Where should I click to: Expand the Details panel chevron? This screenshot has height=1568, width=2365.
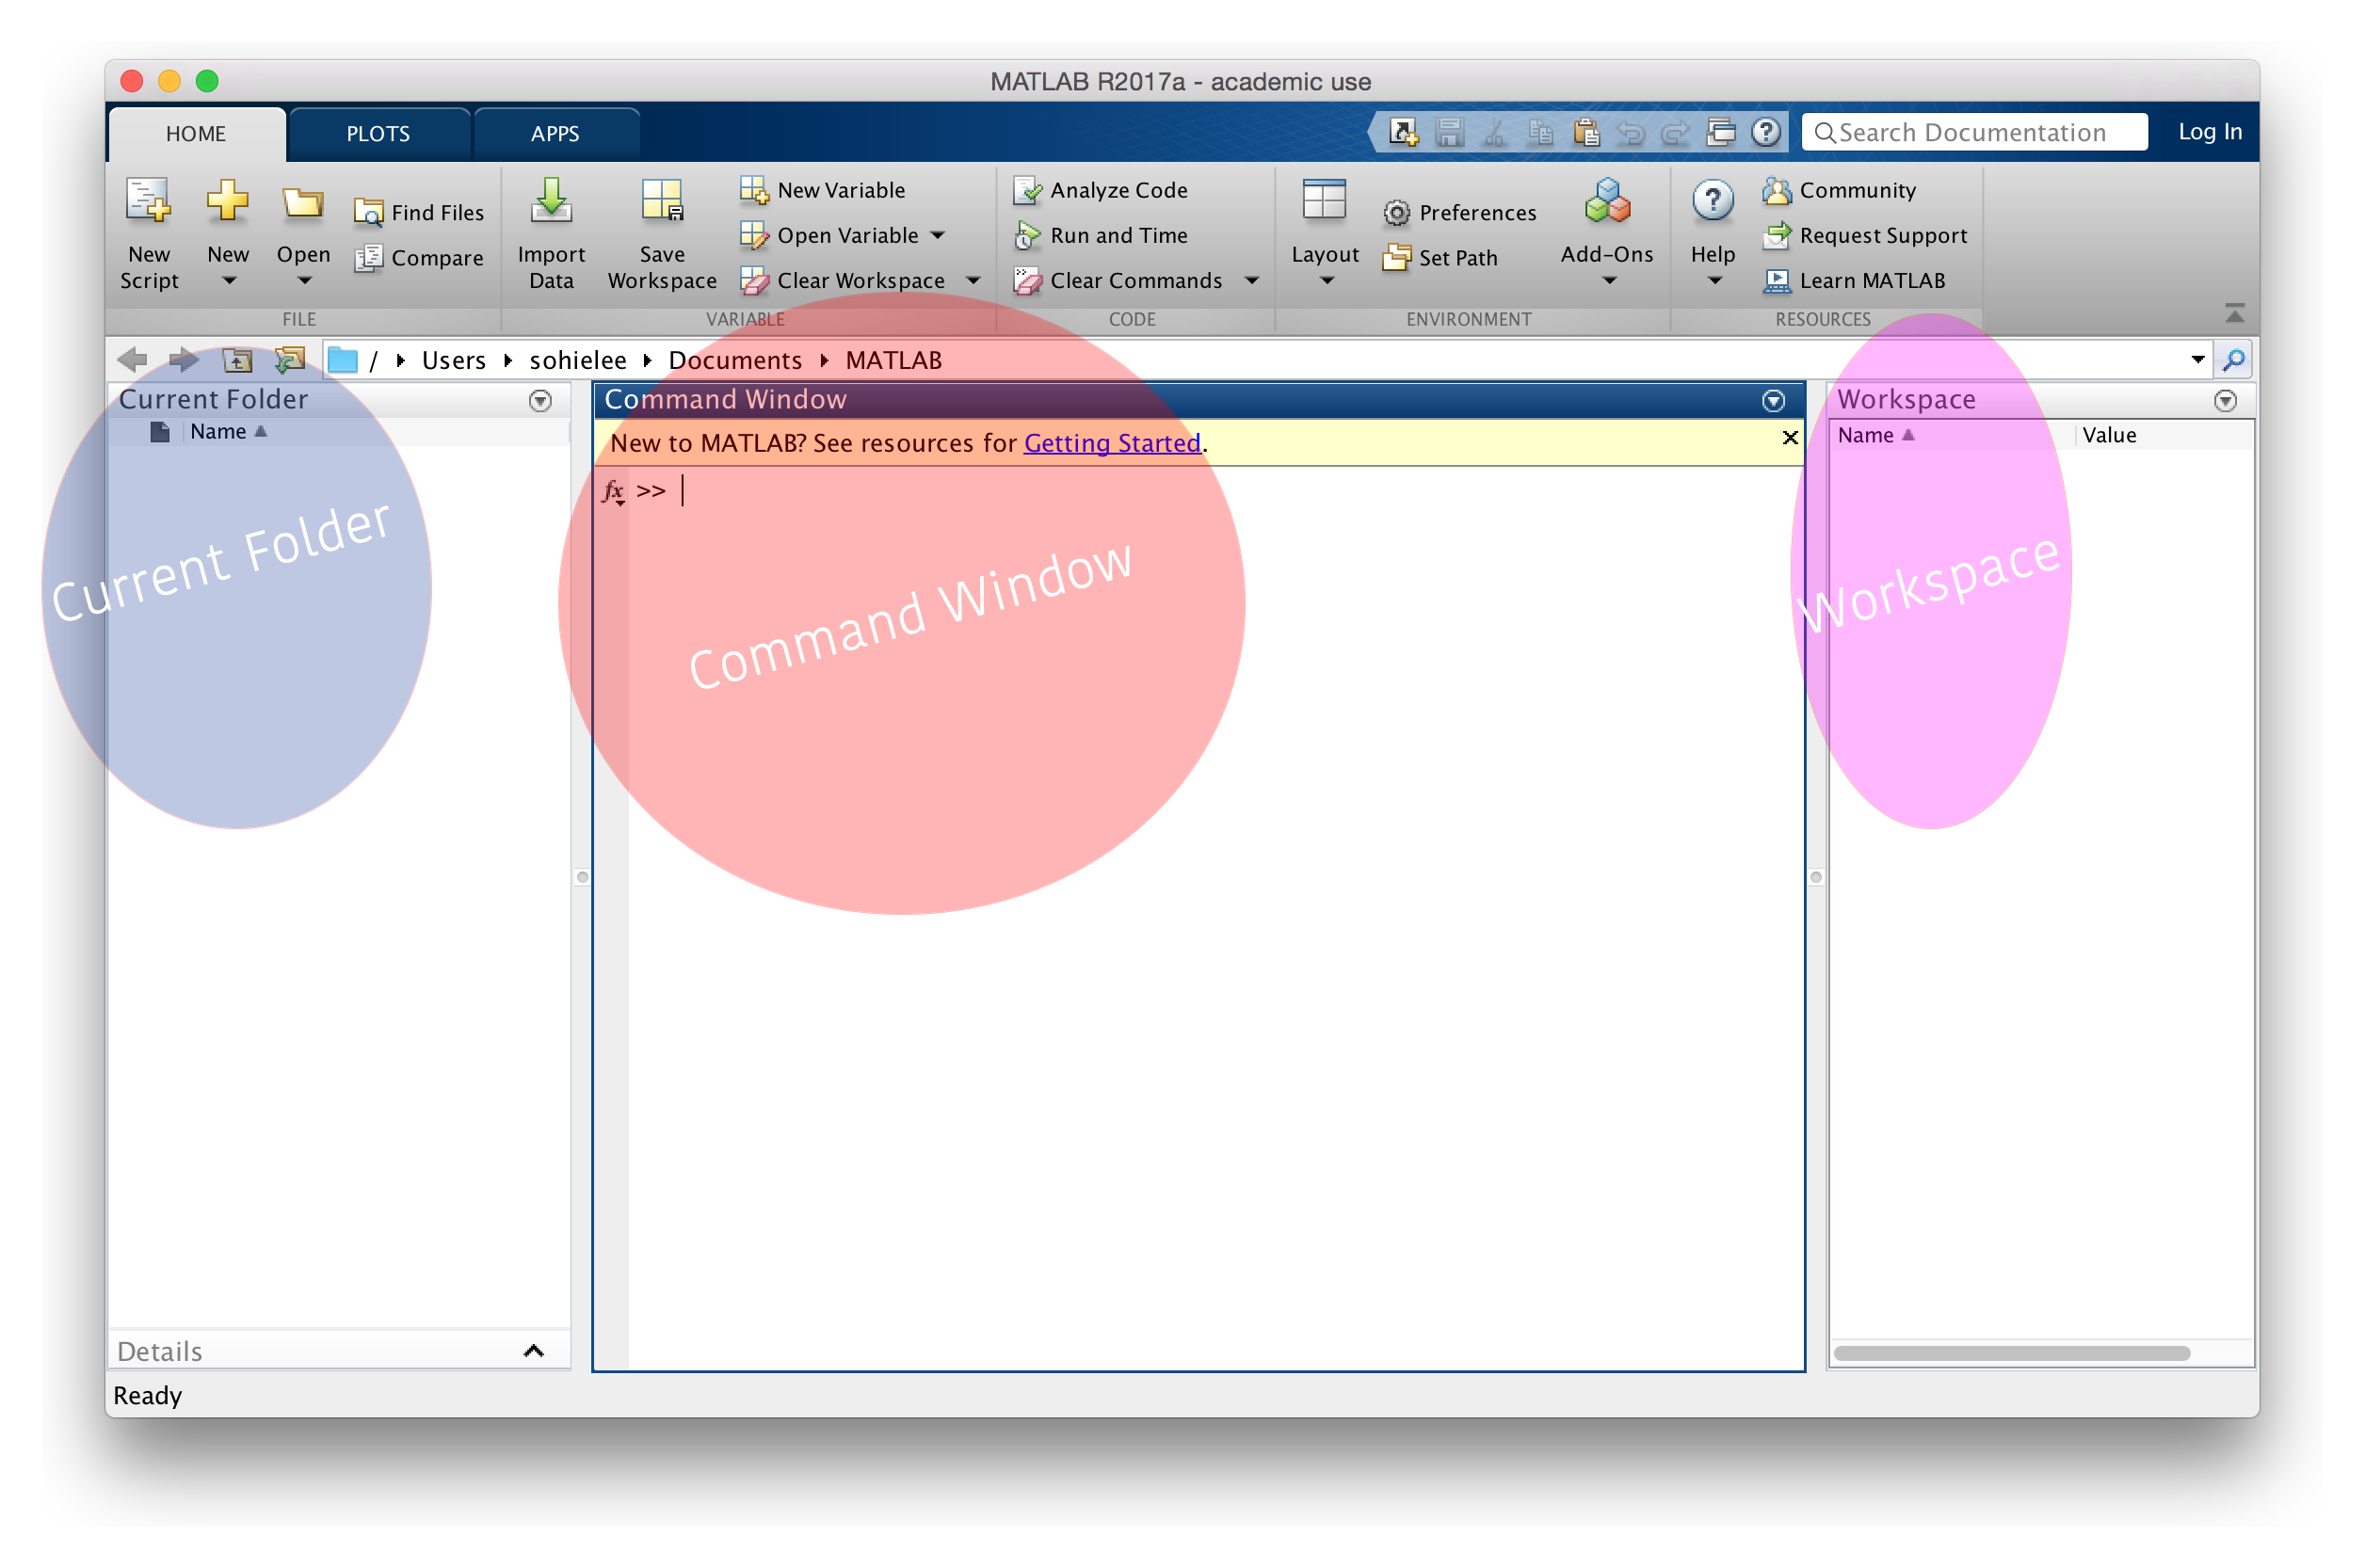(533, 1352)
